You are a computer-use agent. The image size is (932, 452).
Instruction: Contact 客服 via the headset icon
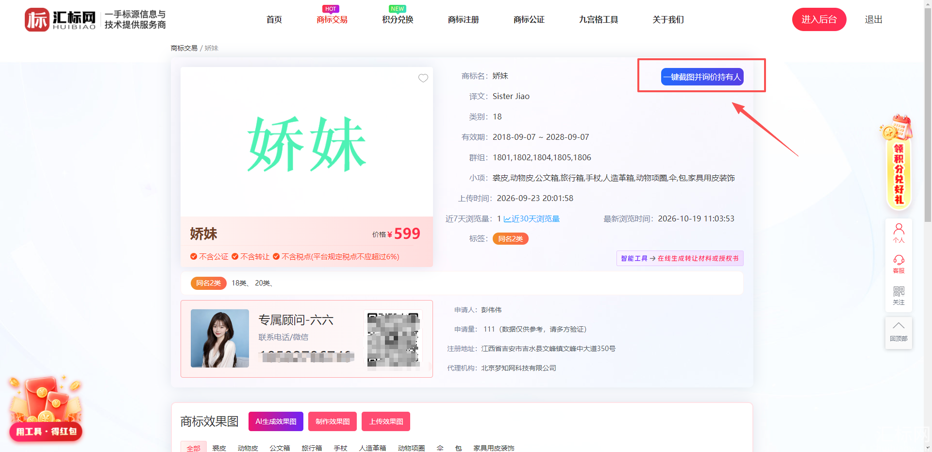(x=899, y=264)
